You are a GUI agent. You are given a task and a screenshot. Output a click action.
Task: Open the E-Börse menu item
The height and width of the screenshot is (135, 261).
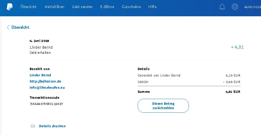coord(107,7)
